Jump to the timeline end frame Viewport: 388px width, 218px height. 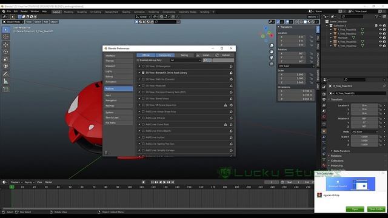pos(173,182)
